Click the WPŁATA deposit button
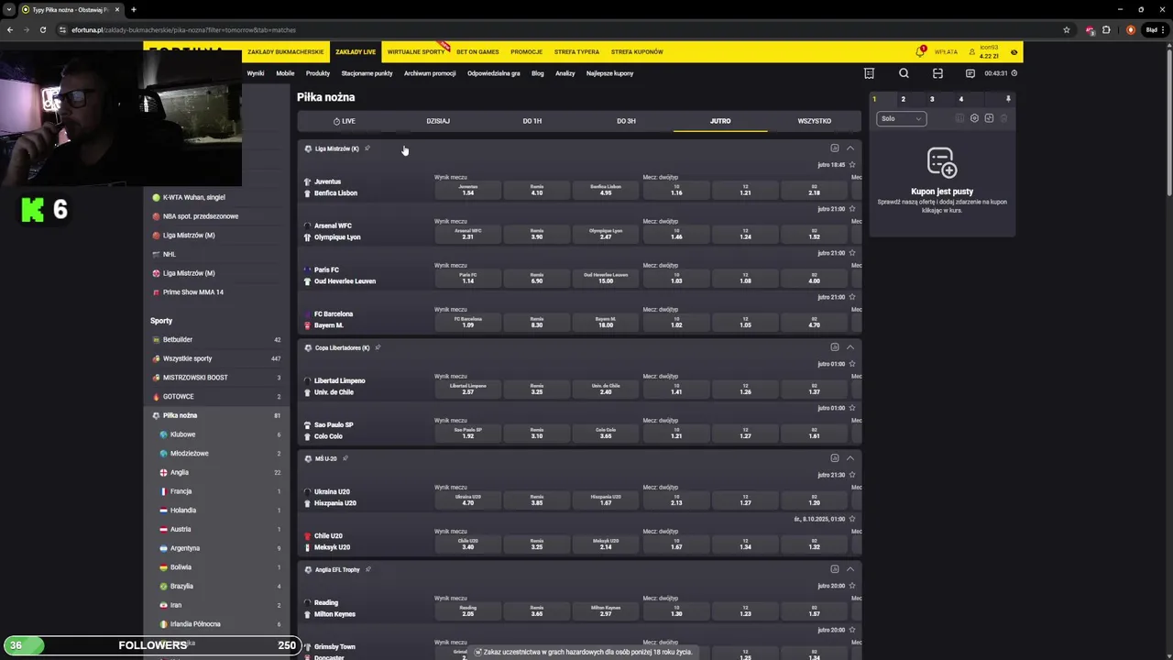The height and width of the screenshot is (660, 1173). click(946, 52)
